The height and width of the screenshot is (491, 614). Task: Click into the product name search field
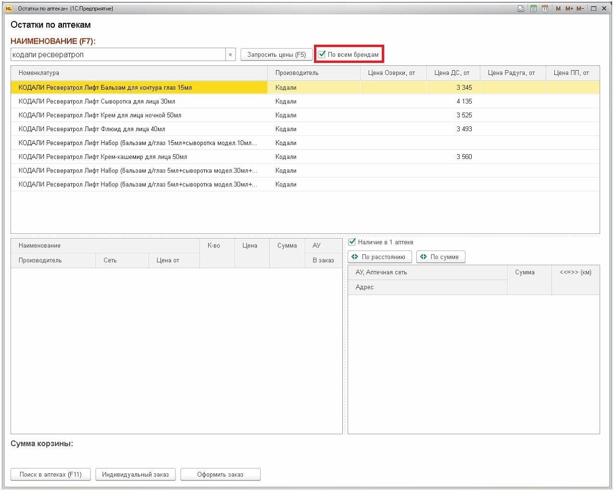tap(118, 55)
